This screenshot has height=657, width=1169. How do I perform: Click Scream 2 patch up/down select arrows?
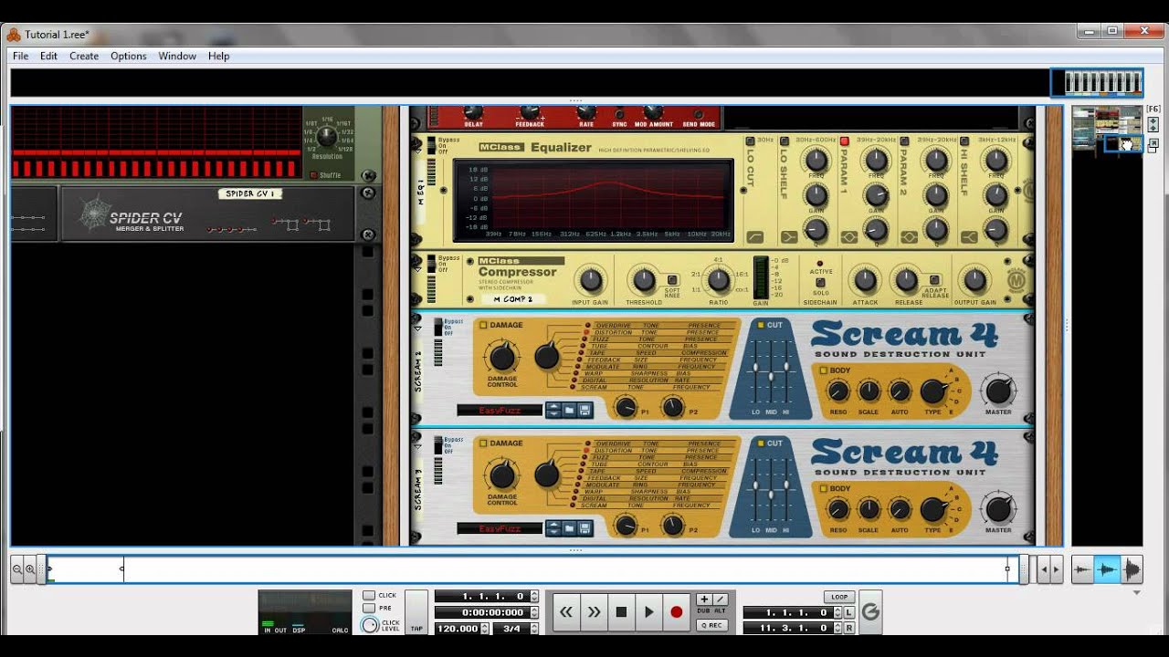tap(553, 411)
